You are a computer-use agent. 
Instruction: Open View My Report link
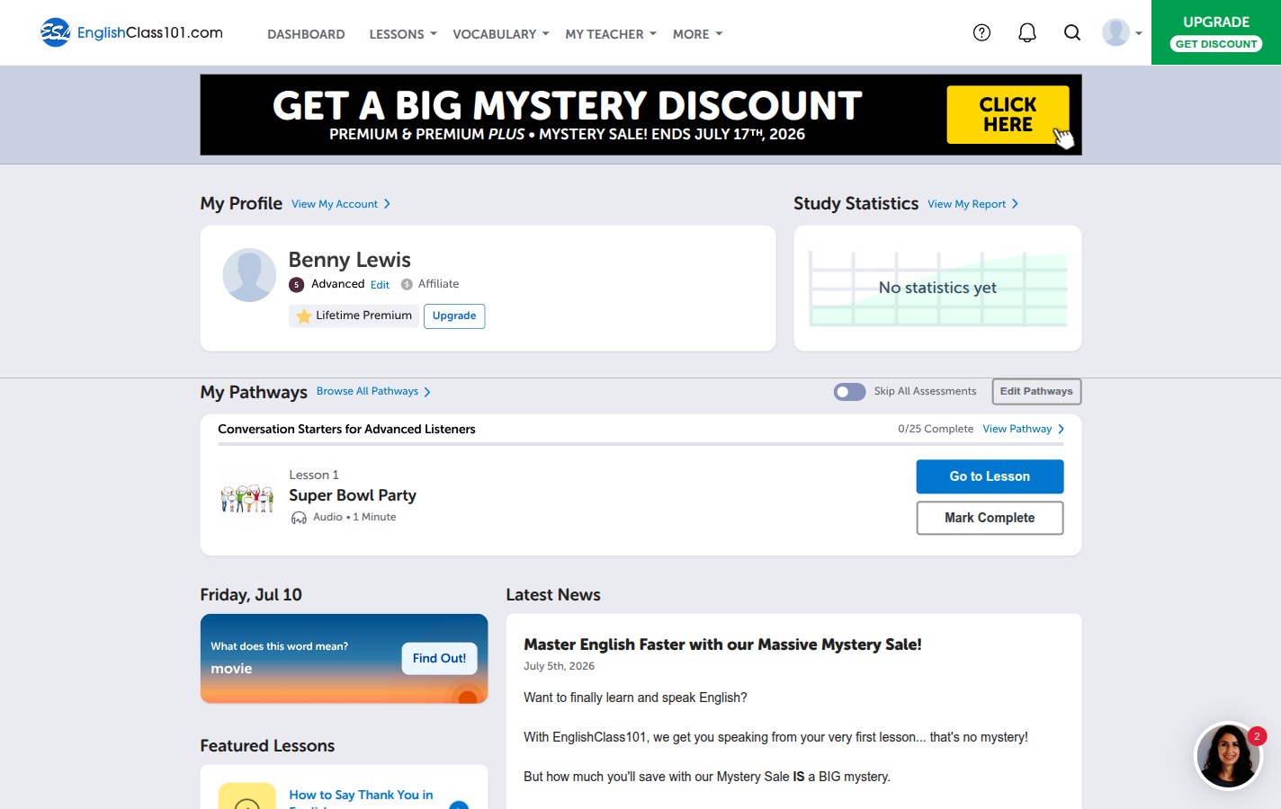[972, 204]
